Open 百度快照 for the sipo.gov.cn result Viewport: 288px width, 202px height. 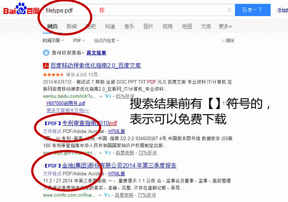pos(125,153)
